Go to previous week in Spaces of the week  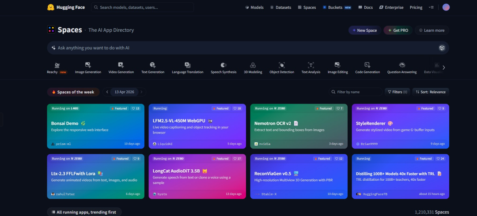point(107,92)
